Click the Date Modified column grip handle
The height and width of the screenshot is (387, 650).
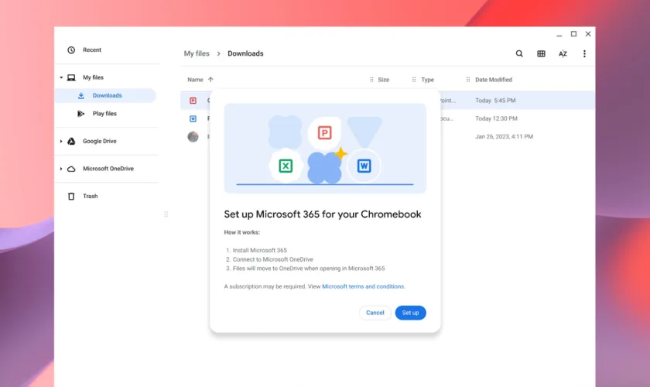[468, 80]
